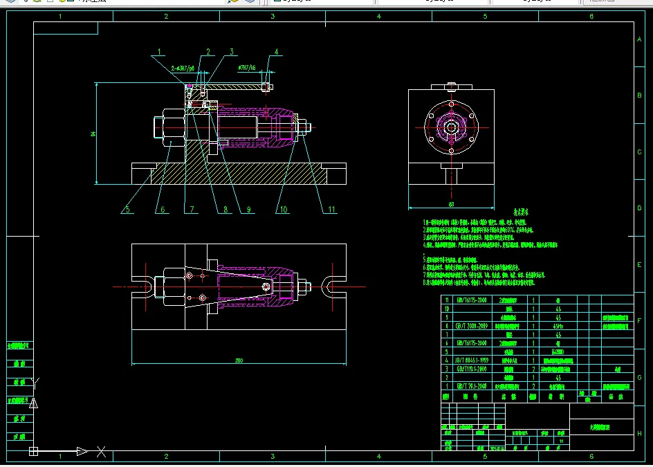Select callout number 7 below the section view

192,209
